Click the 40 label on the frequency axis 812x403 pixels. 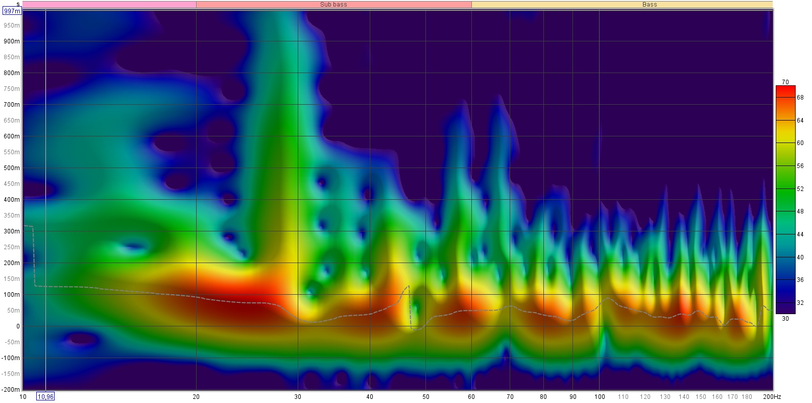click(x=370, y=397)
